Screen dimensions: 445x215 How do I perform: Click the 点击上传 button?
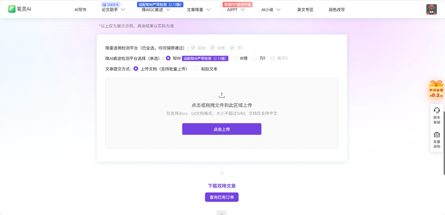pos(222,129)
